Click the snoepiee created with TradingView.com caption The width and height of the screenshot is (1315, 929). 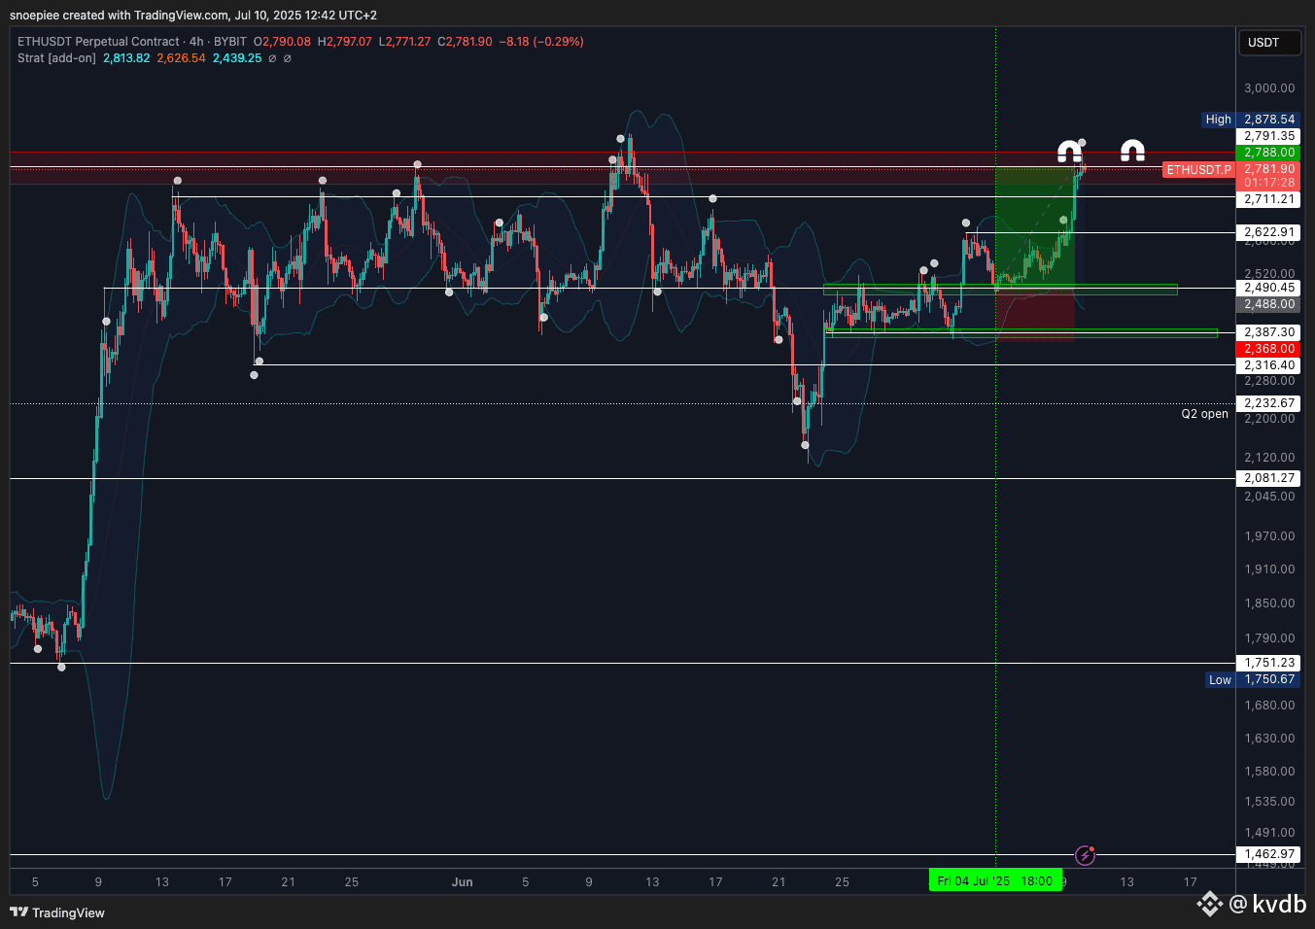(193, 15)
